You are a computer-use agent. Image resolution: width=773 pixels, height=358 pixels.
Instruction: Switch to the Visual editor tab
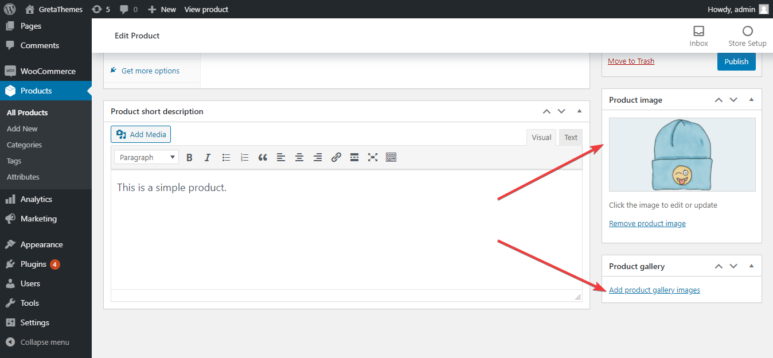[541, 137]
